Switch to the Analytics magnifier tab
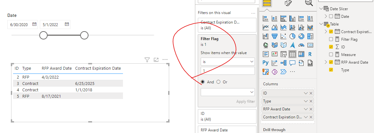This screenshot has width=374, height=133. (309, 3)
